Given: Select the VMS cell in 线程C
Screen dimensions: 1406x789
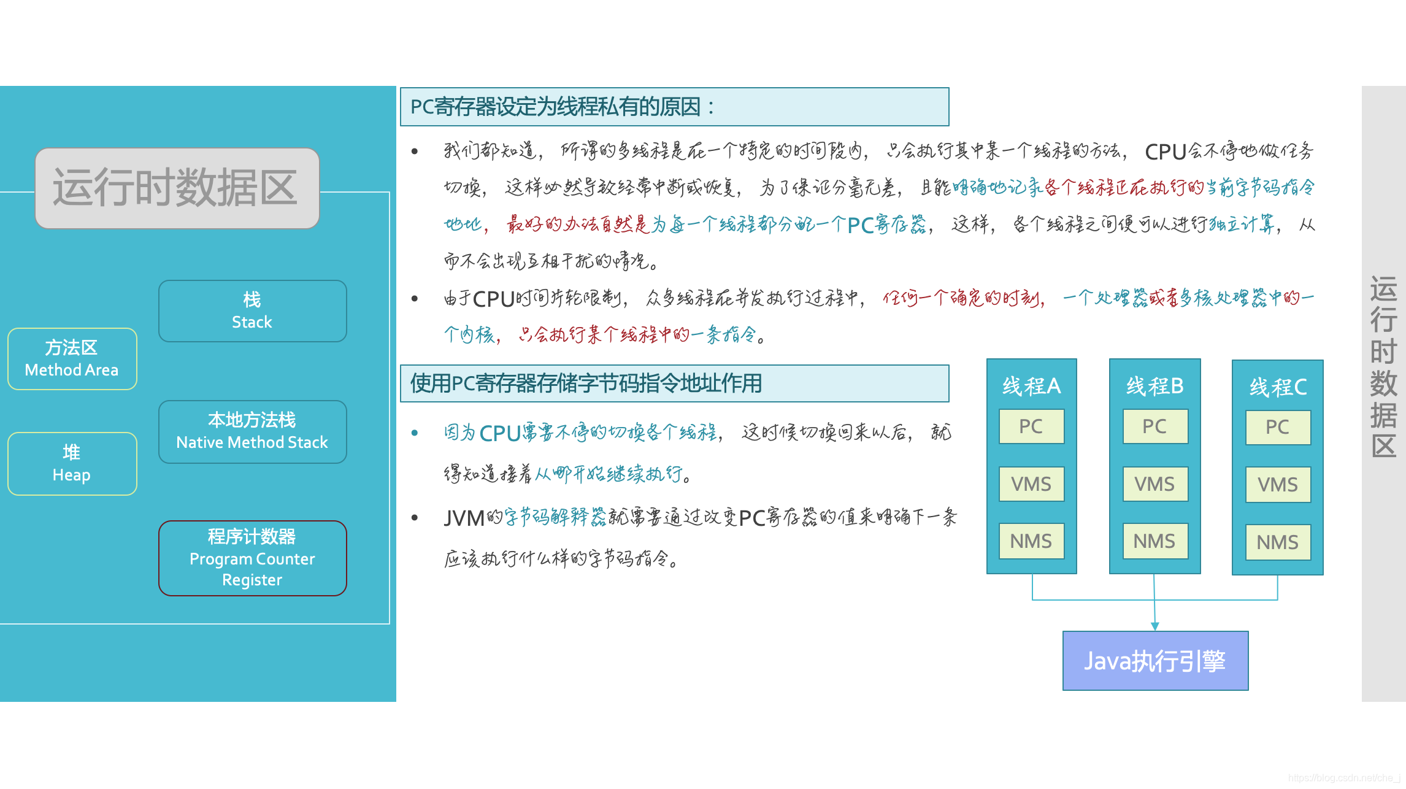Looking at the screenshot, I should coord(1278,485).
